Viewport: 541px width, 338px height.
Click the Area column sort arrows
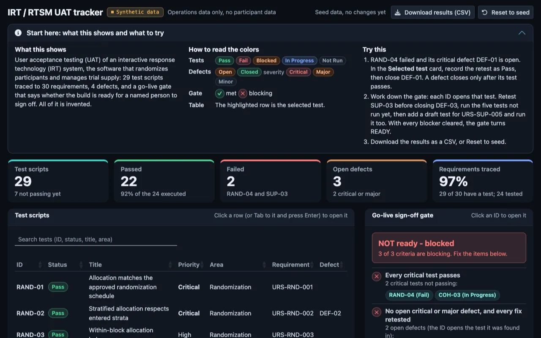click(264, 265)
